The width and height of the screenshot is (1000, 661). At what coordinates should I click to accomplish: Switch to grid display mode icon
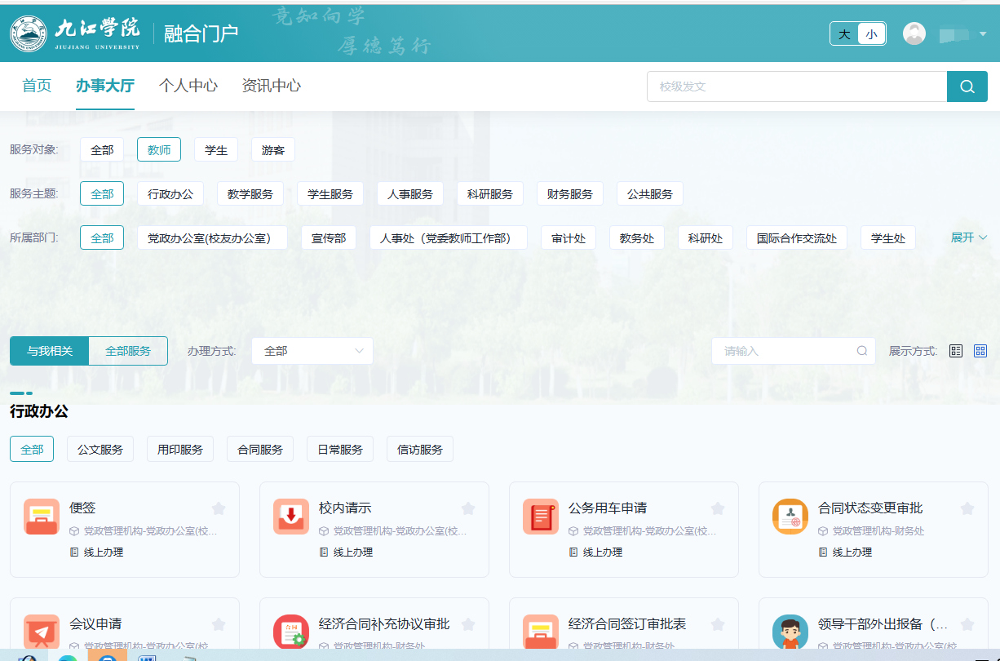tap(980, 351)
